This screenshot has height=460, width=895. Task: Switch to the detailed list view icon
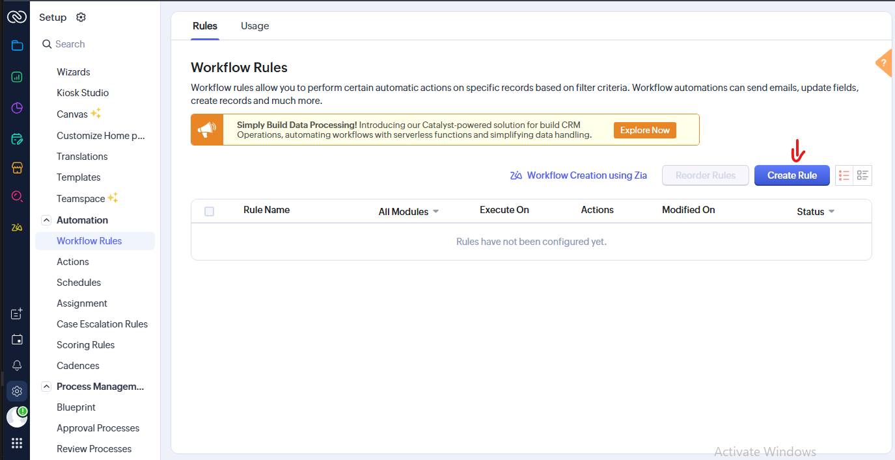[x=863, y=175]
